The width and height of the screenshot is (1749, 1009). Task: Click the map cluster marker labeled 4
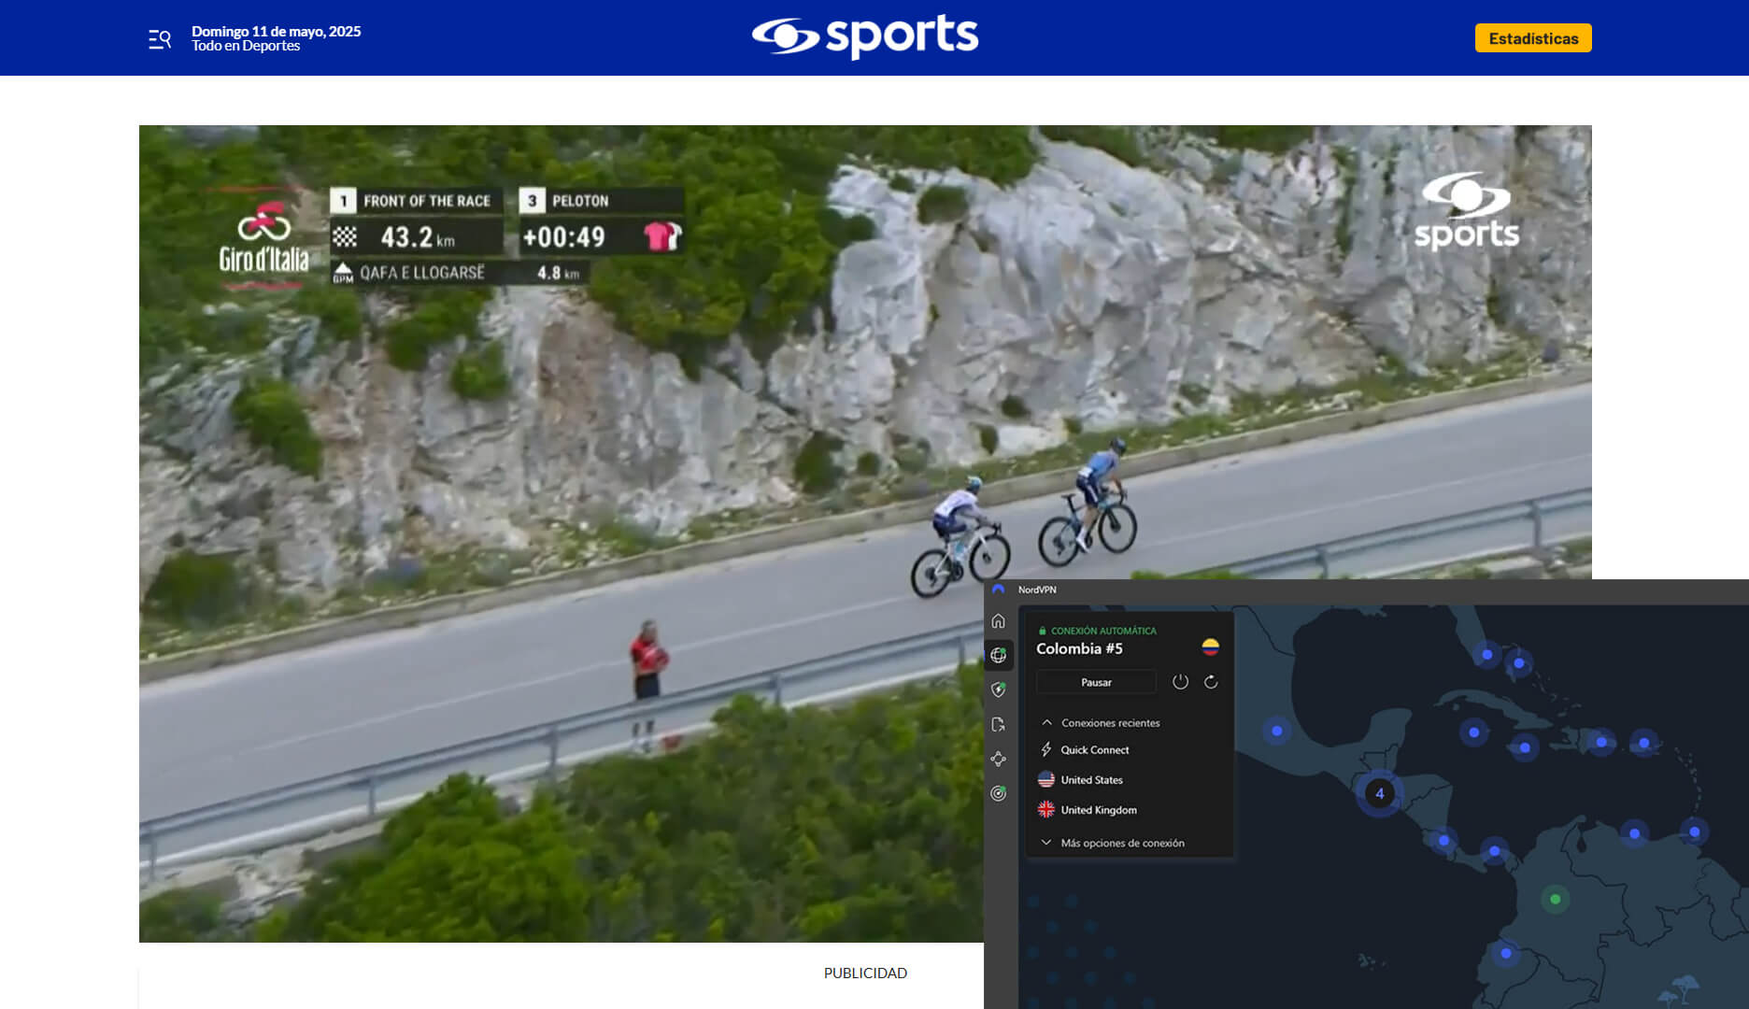pos(1379,793)
